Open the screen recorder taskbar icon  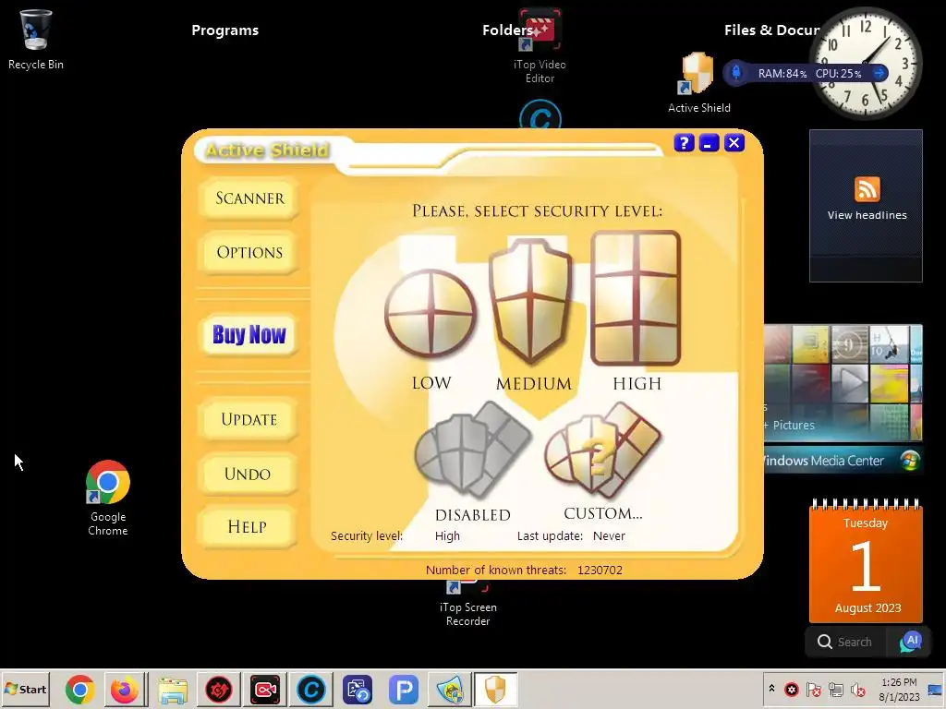pyautogui.click(x=265, y=689)
